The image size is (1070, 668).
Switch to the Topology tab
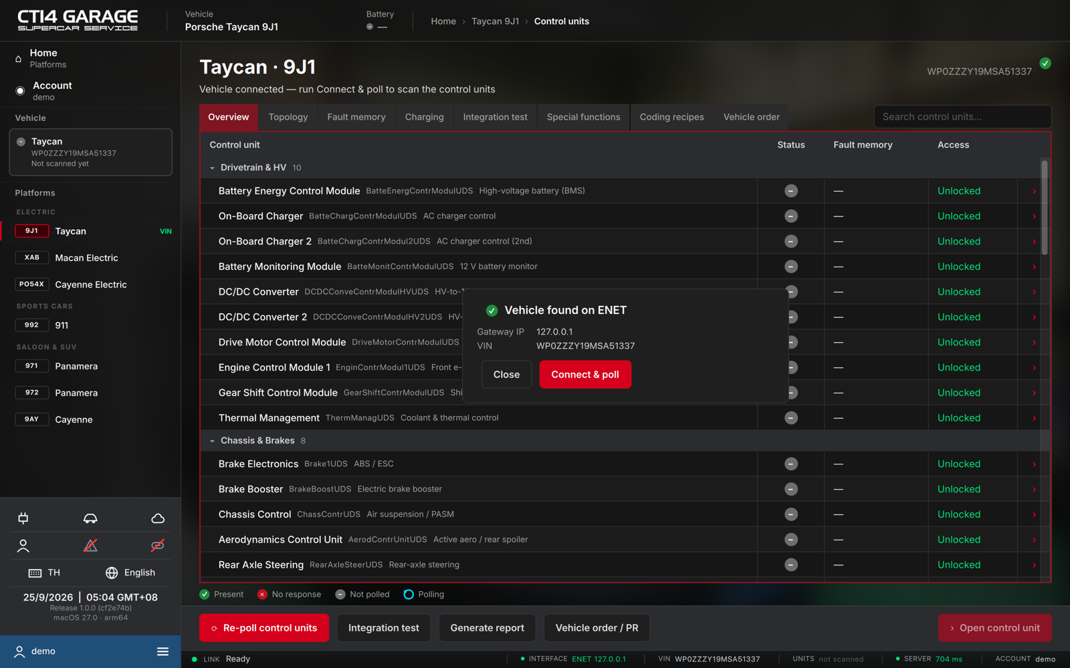288,117
